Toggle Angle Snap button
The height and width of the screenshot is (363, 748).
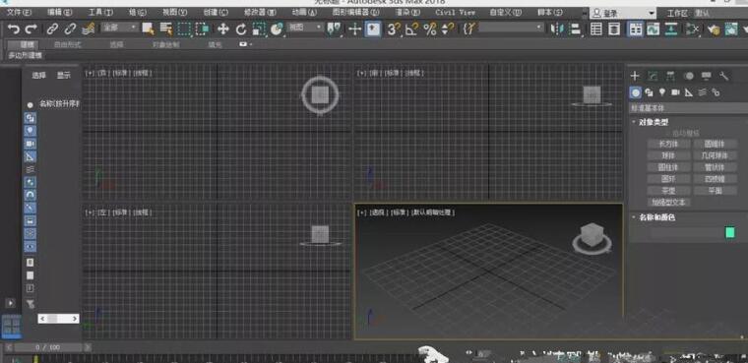411,30
